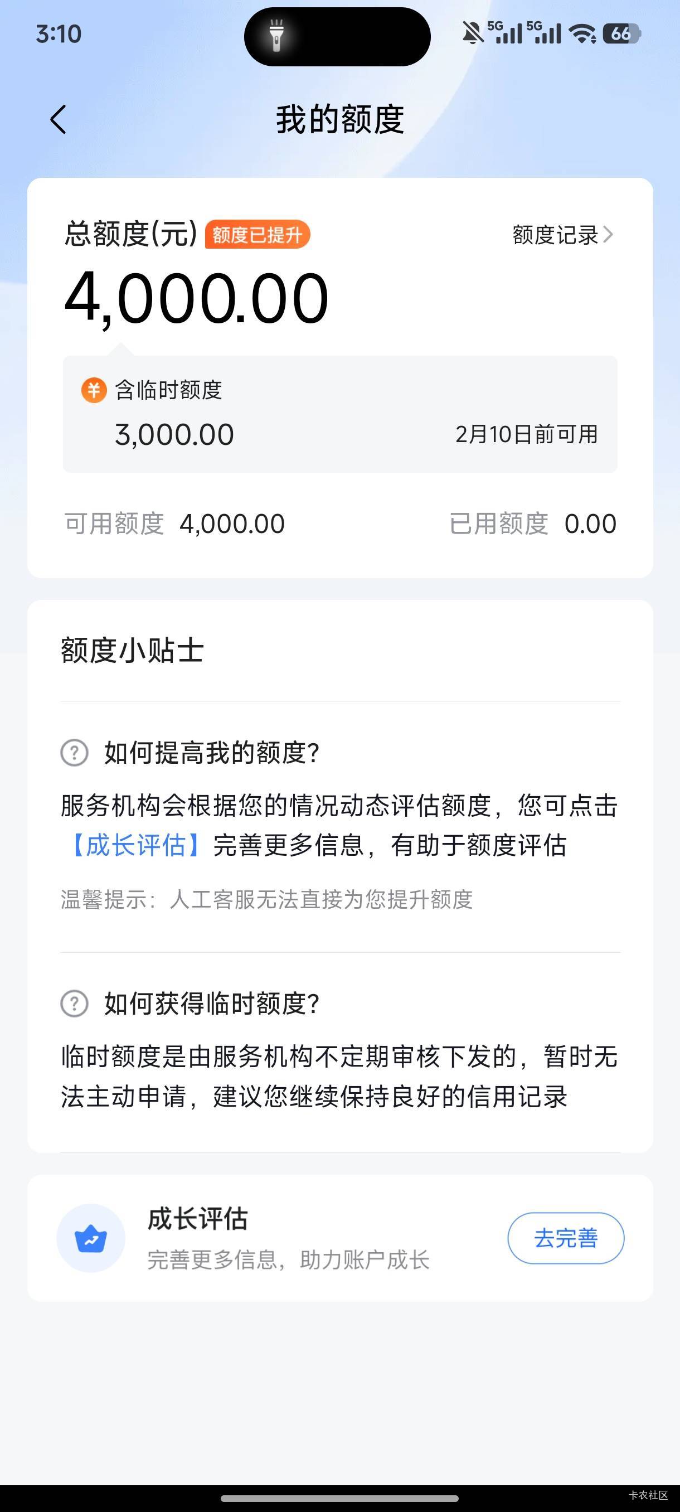Tap the blue crown 成长评估 icon
The width and height of the screenshot is (680, 1512).
(x=91, y=1238)
